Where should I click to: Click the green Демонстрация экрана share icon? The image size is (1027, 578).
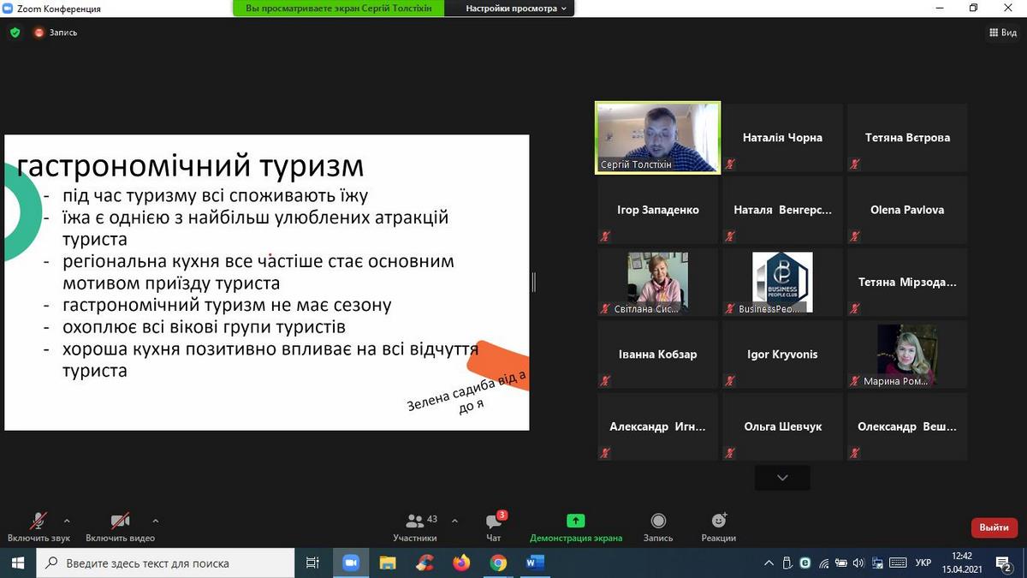pyautogui.click(x=575, y=521)
